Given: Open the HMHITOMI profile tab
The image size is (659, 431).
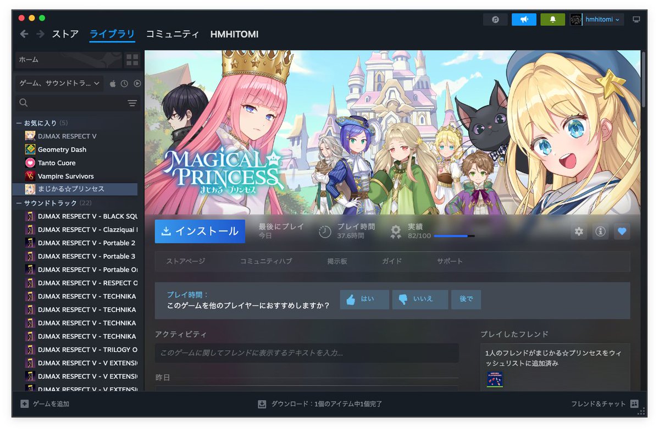Looking at the screenshot, I should [x=235, y=34].
